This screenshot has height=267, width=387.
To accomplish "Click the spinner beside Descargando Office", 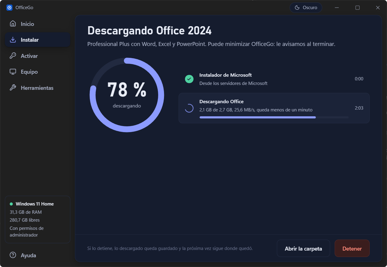I will tap(189, 108).
